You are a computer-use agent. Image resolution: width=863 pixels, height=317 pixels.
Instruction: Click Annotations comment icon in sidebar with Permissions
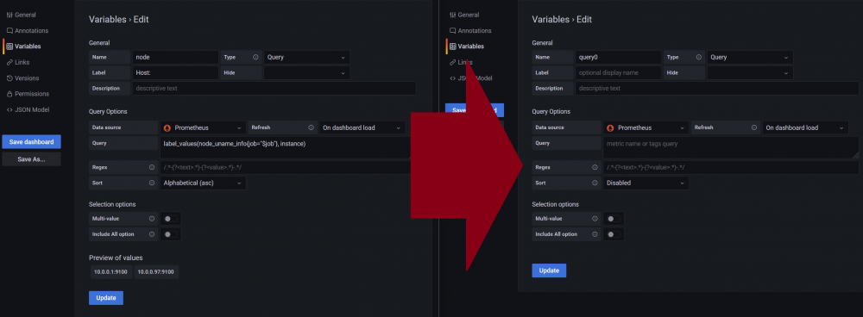9,31
